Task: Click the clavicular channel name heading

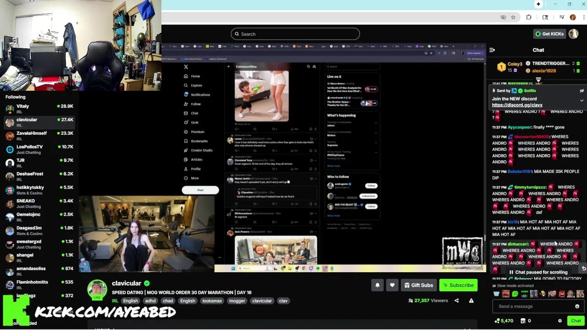Action: coord(126,283)
